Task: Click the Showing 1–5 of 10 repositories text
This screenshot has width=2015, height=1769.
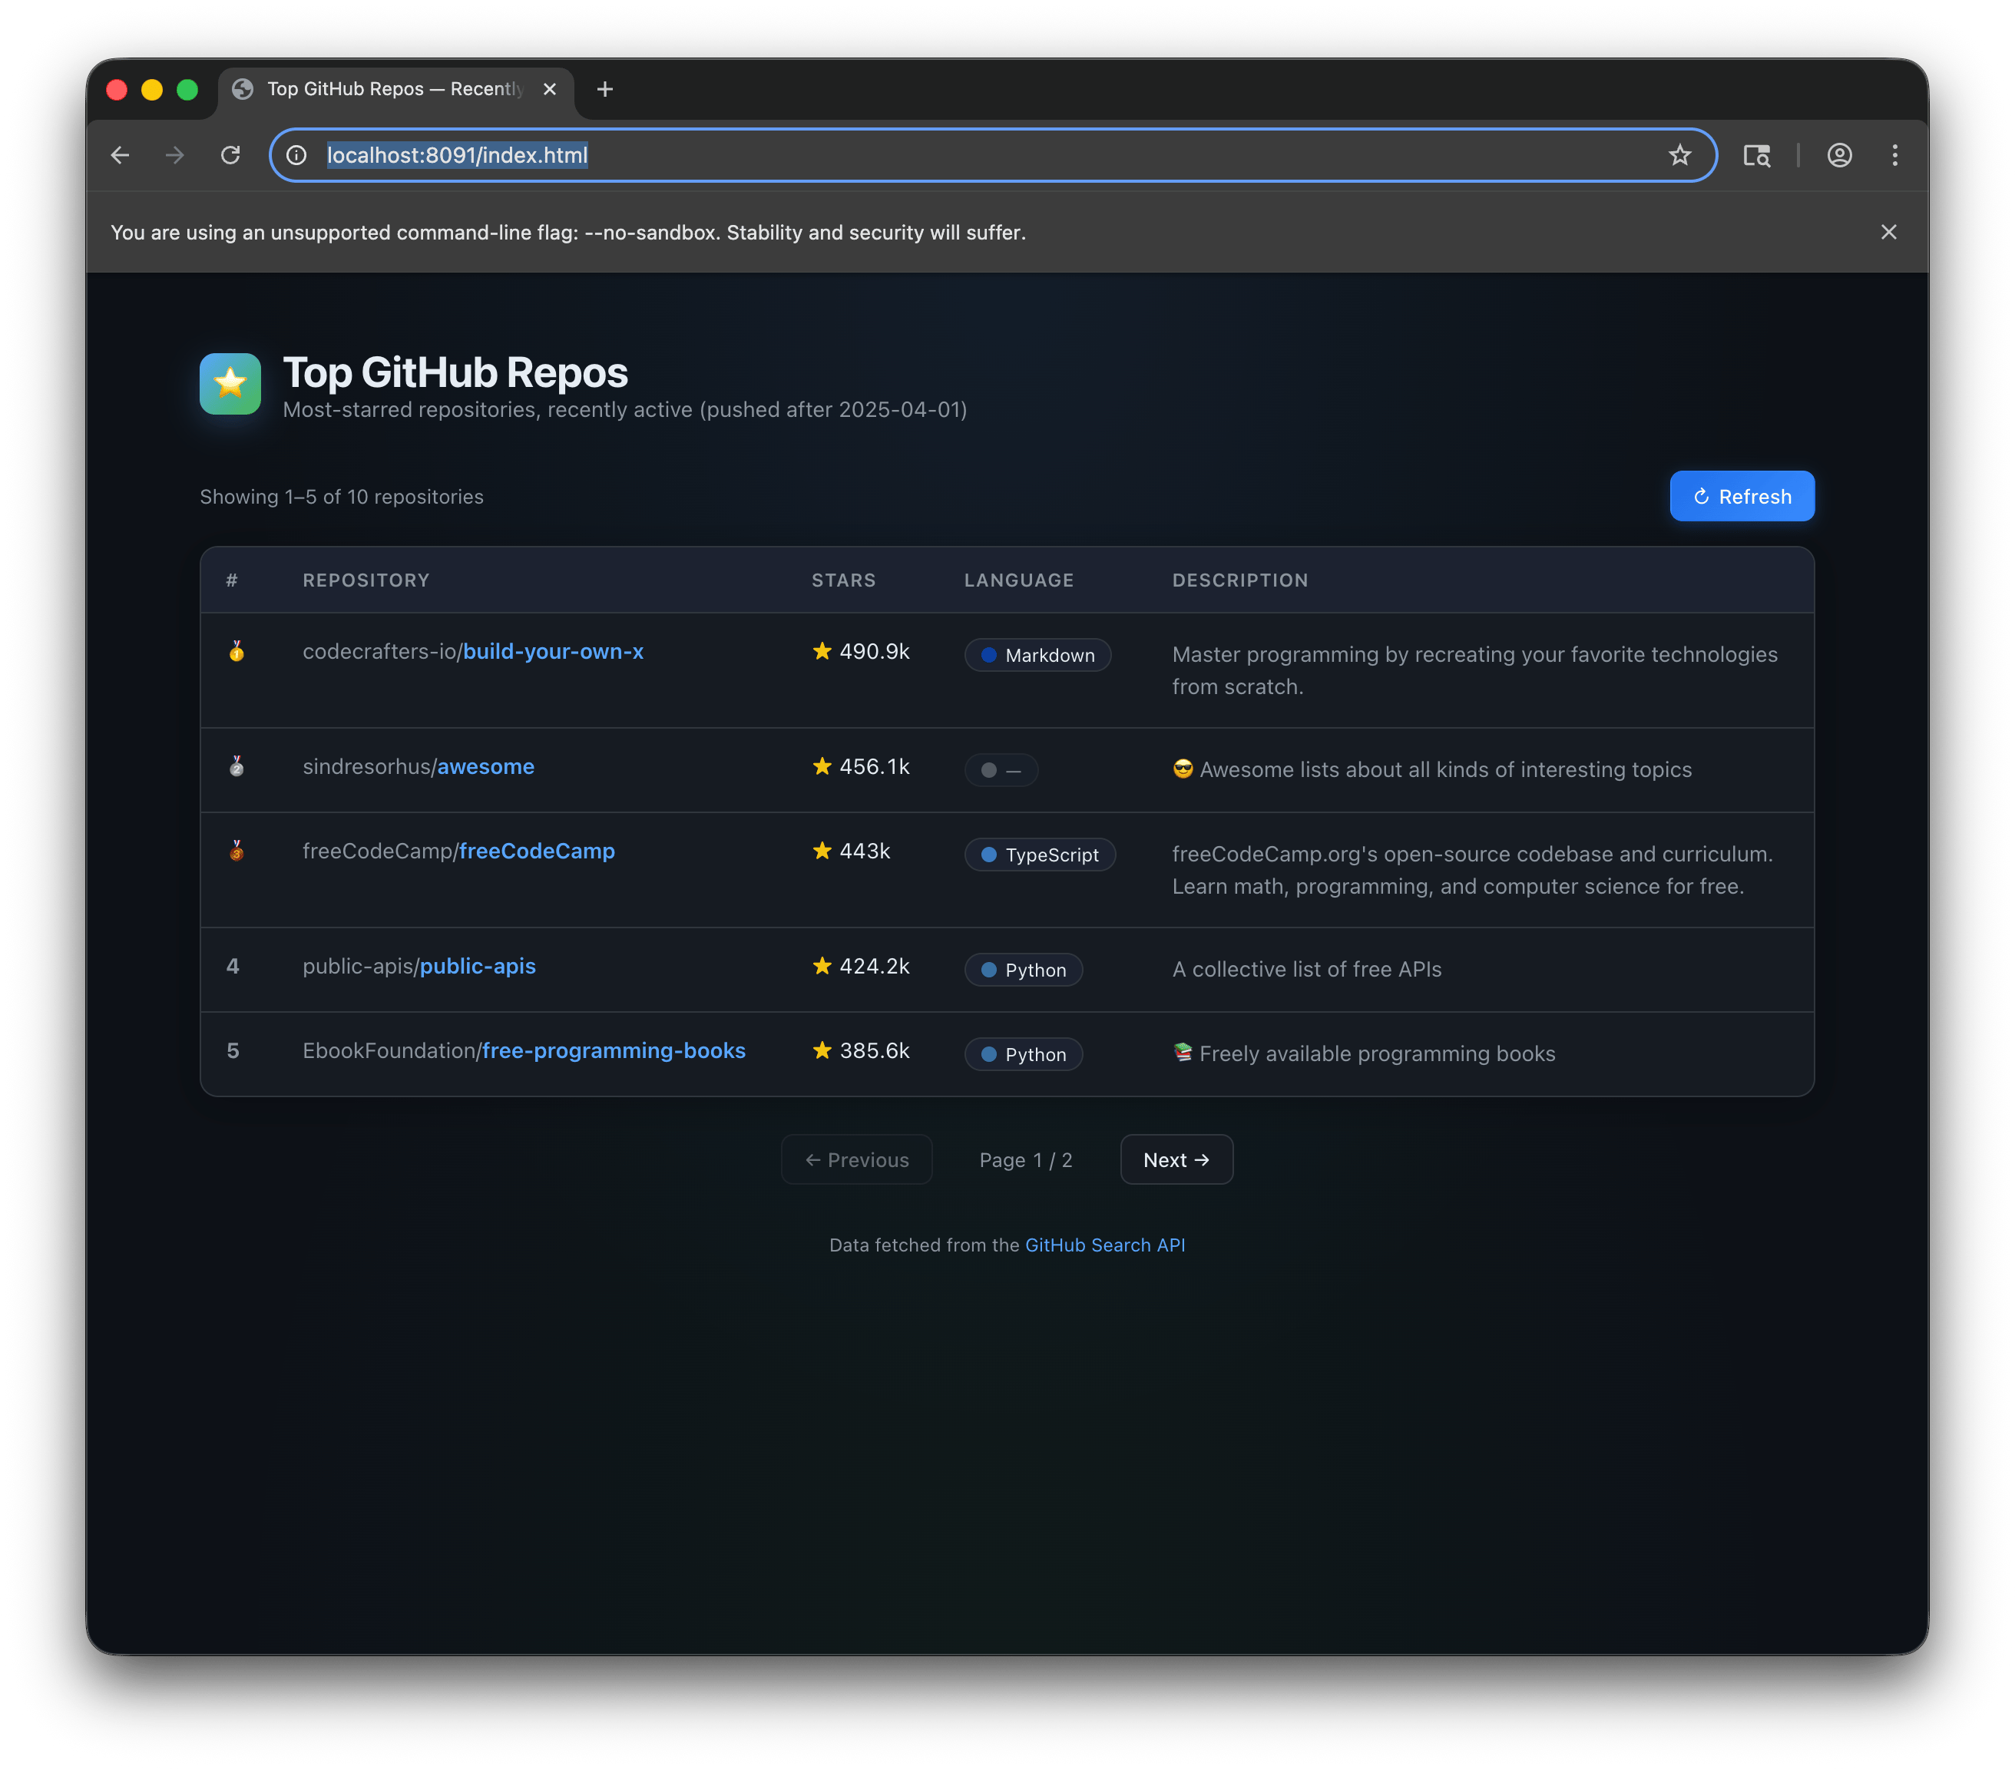Action: click(342, 497)
